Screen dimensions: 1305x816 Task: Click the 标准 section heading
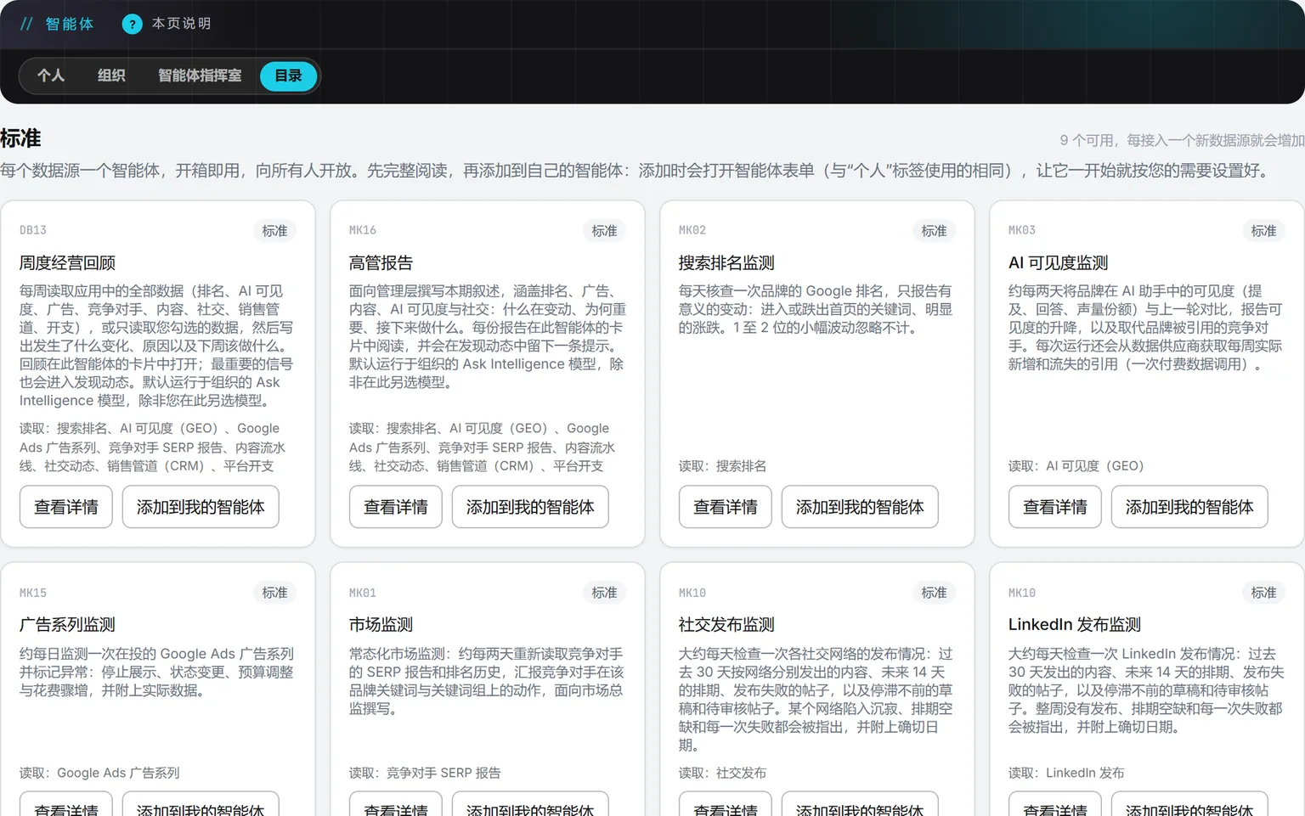[20, 138]
